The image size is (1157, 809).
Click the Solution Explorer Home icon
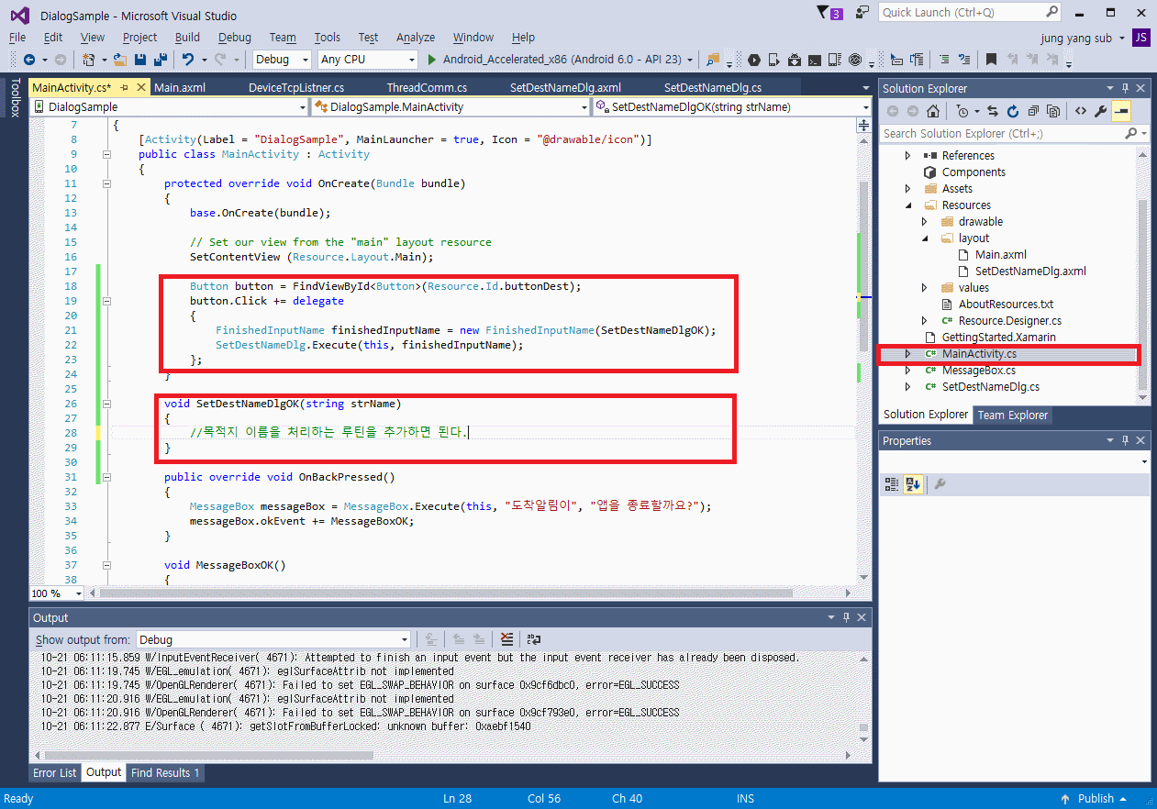(933, 111)
